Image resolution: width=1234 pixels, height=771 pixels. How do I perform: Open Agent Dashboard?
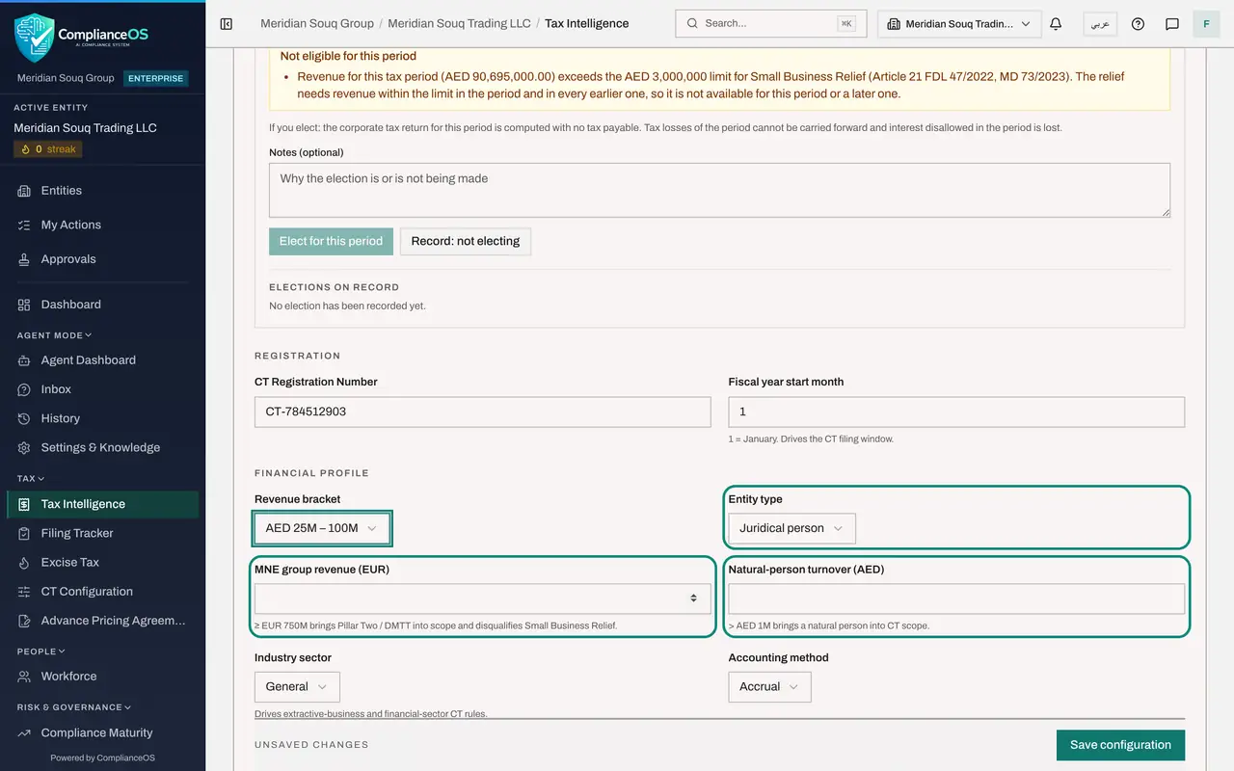(102, 360)
